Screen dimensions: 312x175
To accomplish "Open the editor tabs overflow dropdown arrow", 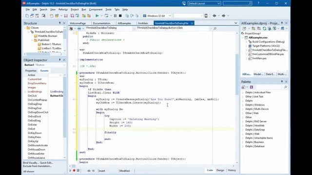I will coord(236,23).
